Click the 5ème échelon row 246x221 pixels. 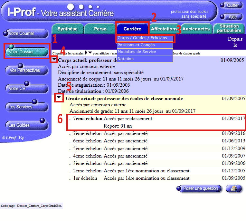tap(157, 149)
